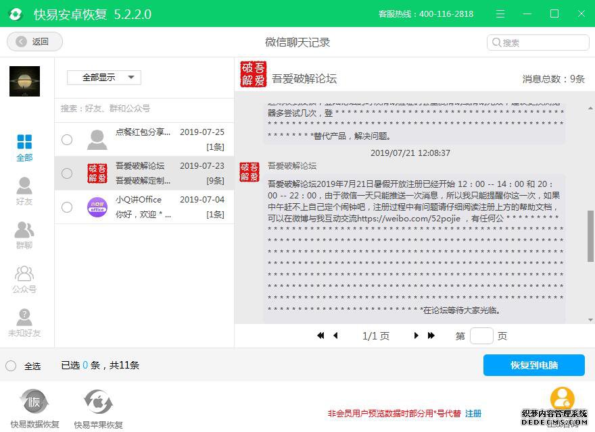Switch to the 未知好友 unknown friends tab
Screen dimensions: 595x432
(24, 323)
